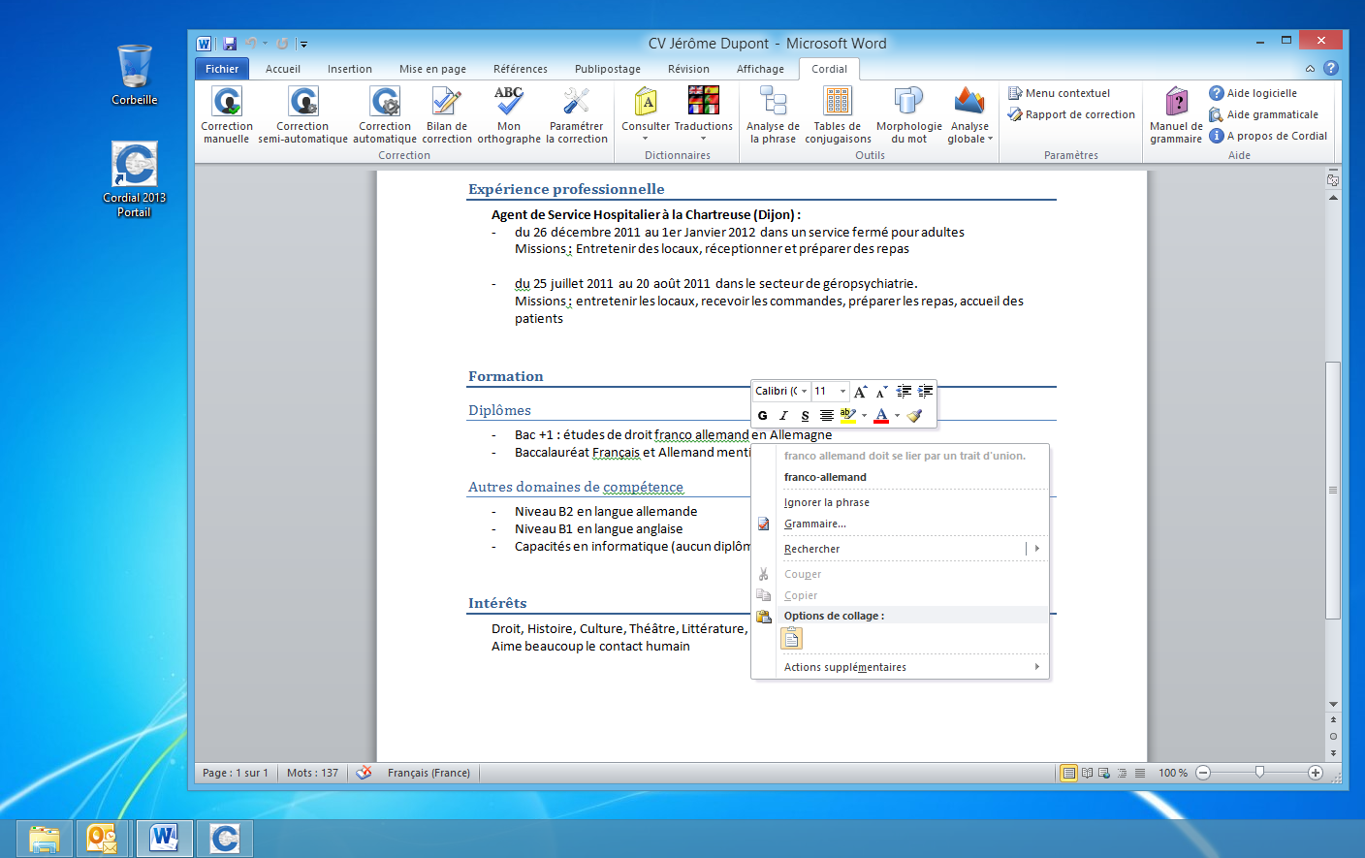Center text from mini toolbar
The image size is (1365, 858).
pos(826,416)
